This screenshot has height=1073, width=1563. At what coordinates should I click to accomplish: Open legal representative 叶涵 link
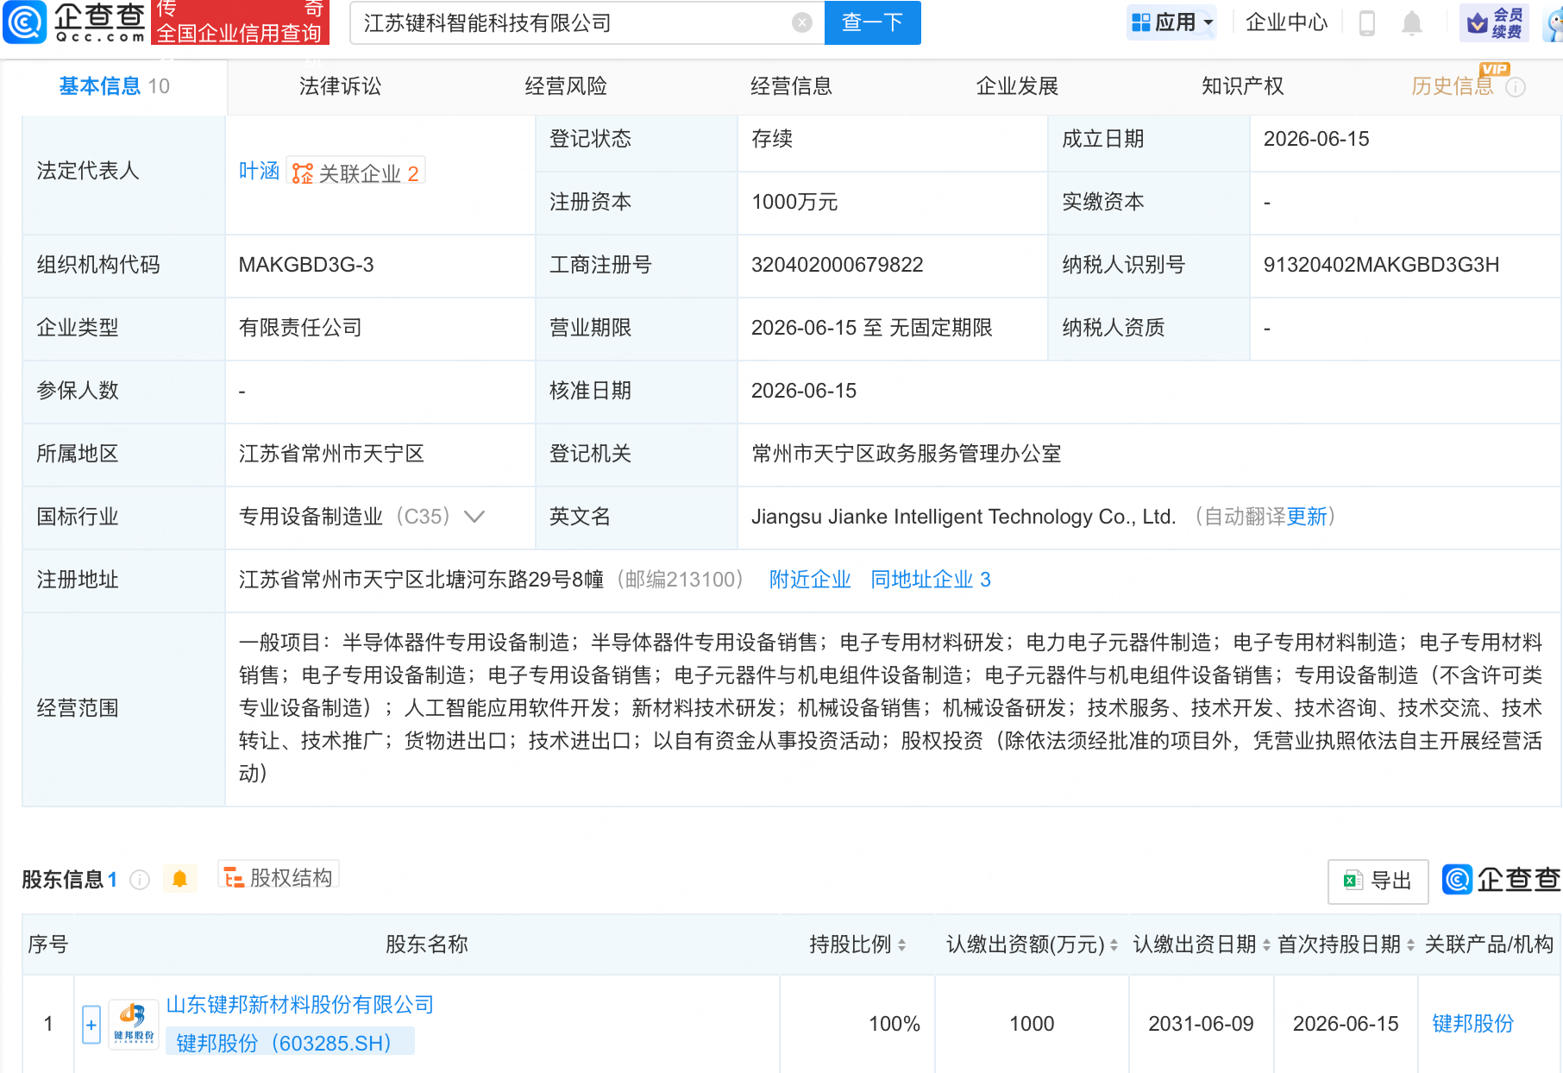(259, 171)
